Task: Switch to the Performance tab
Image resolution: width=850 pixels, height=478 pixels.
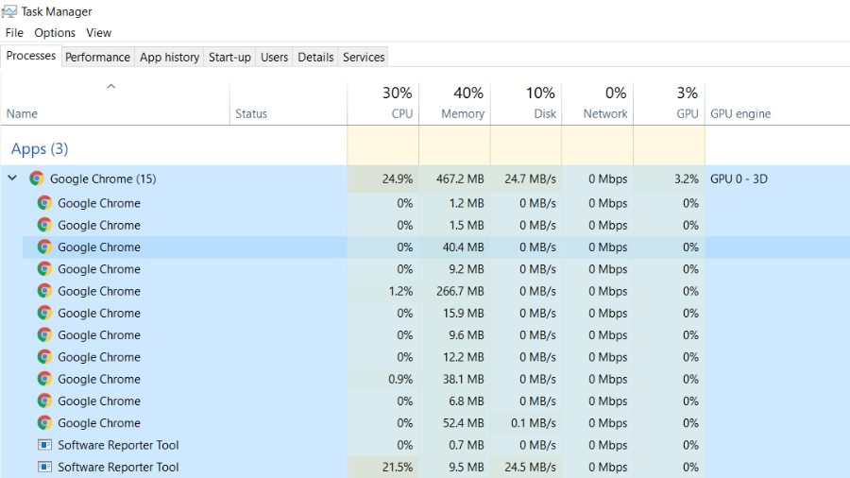Action: point(97,57)
